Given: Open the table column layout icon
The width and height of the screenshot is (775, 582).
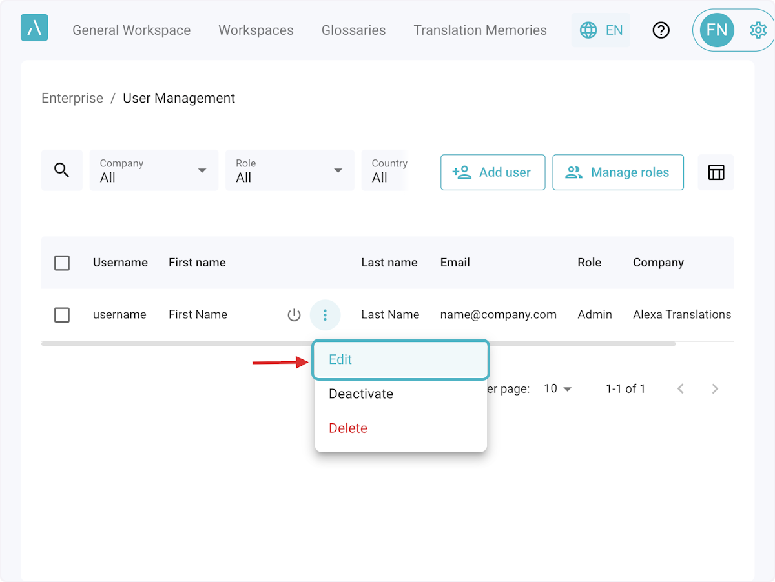Looking at the screenshot, I should click(x=716, y=172).
